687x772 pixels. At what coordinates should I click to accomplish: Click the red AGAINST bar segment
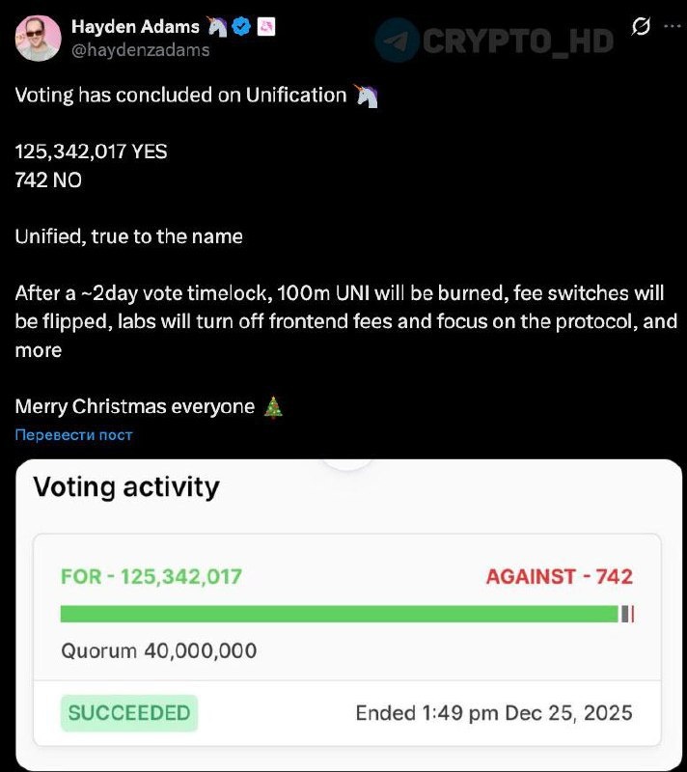click(x=632, y=614)
